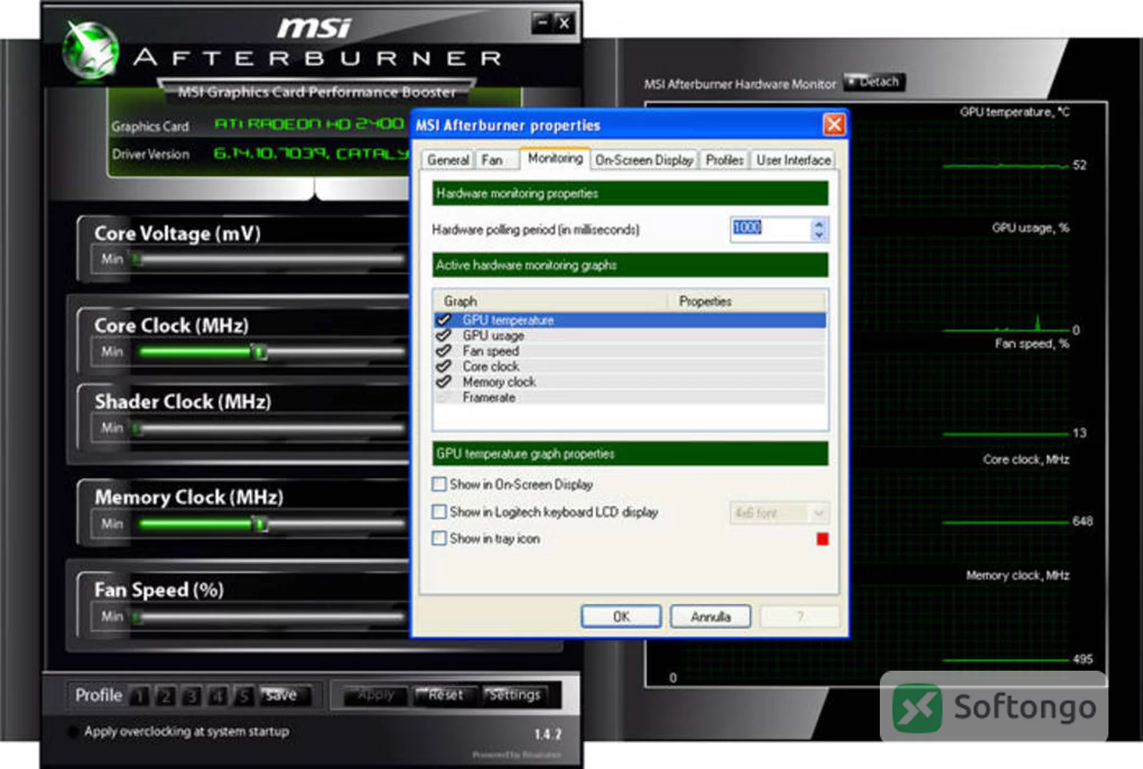1143x769 pixels.
Task: Confirm properties with OK button
Action: (x=621, y=617)
